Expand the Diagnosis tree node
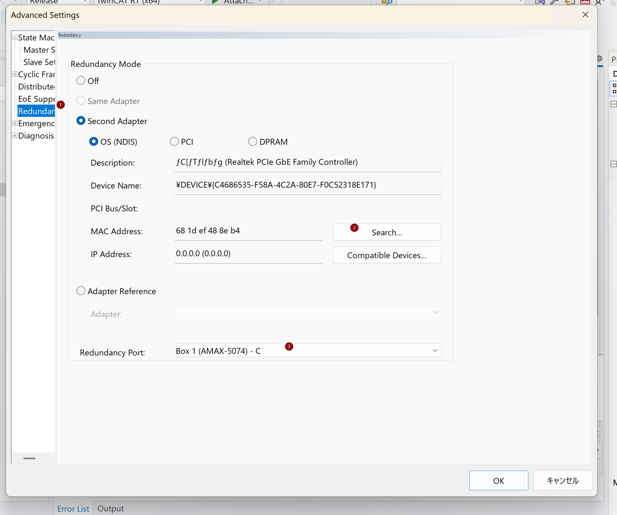The image size is (617, 515). click(x=14, y=136)
